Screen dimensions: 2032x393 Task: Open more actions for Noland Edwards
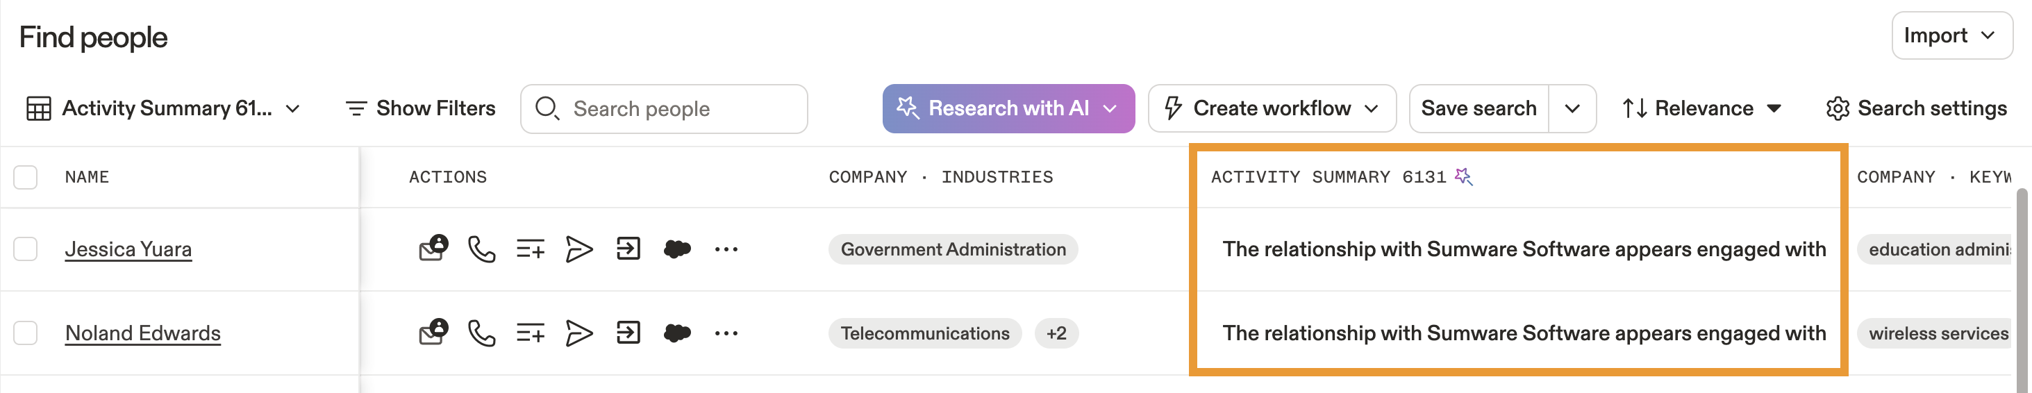(x=726, y=333)
